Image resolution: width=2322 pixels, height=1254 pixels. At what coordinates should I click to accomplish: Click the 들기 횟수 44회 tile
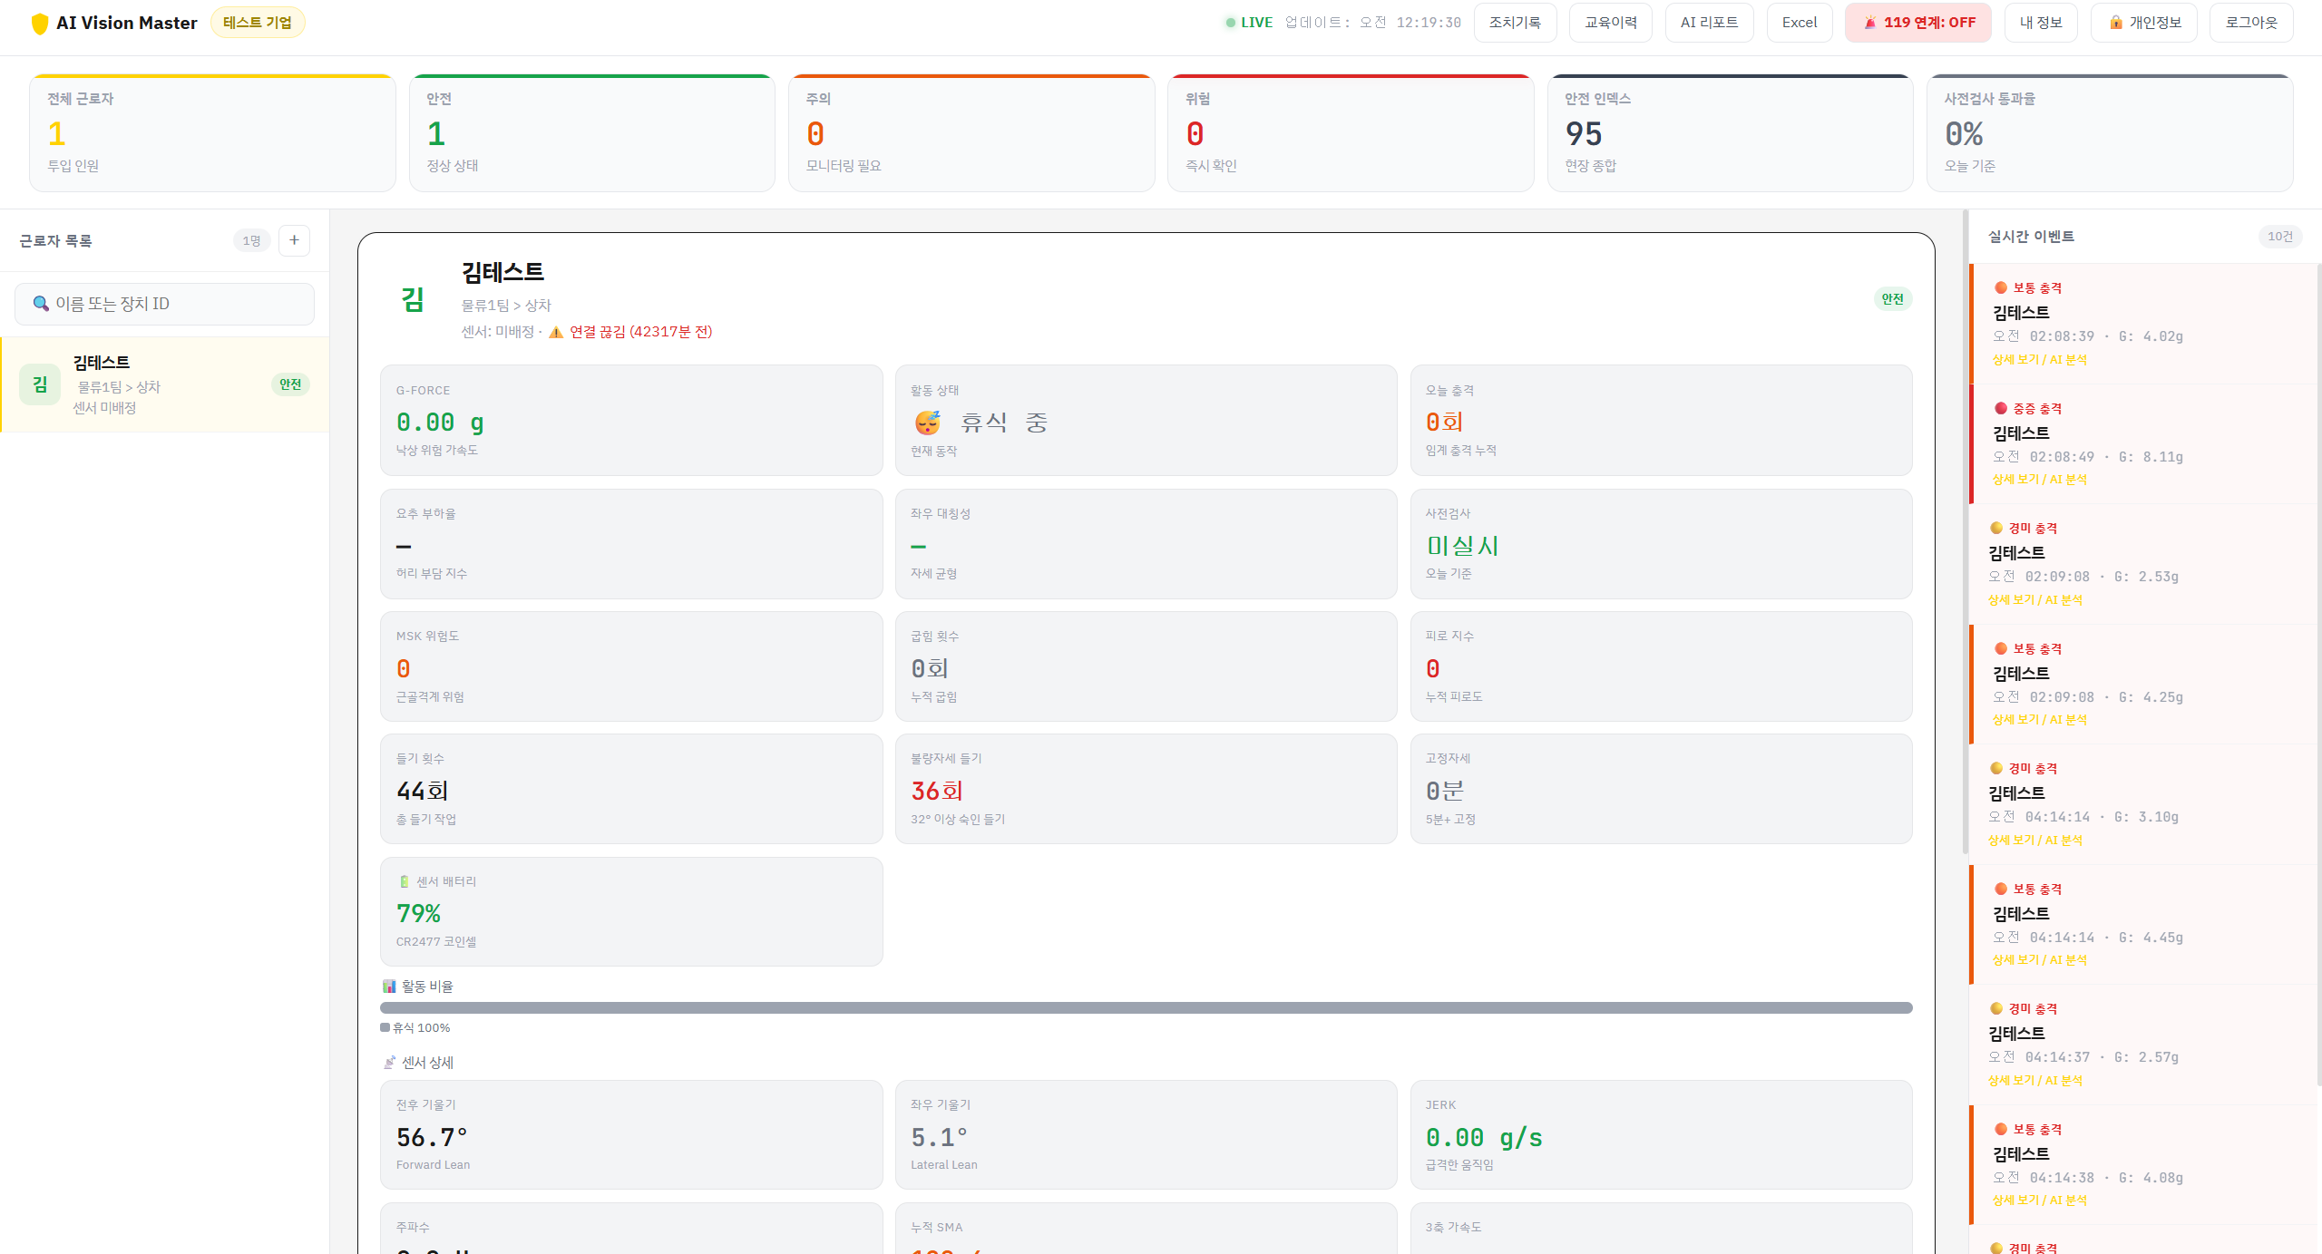[x=631, y=789]
